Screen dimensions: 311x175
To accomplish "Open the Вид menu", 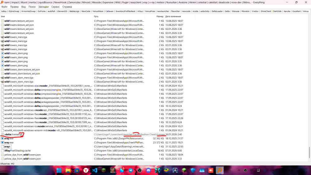I will [23, 7].
